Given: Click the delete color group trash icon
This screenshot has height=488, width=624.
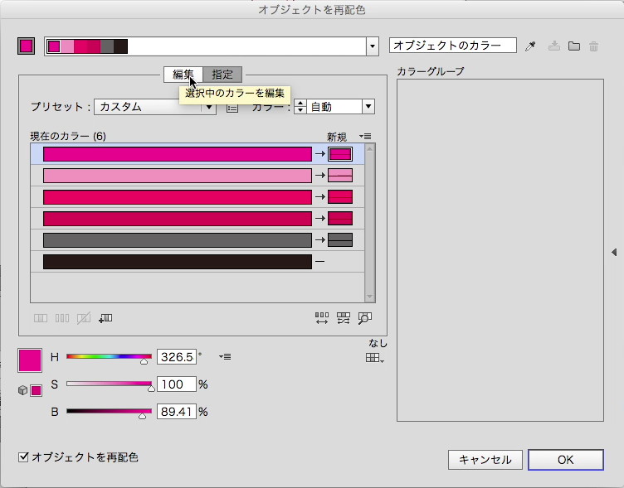Looking at the screenshot, I should (x=594, y=46).
